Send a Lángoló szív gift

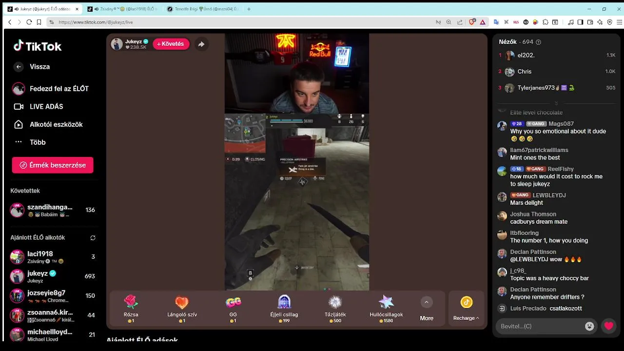point(182,309)
